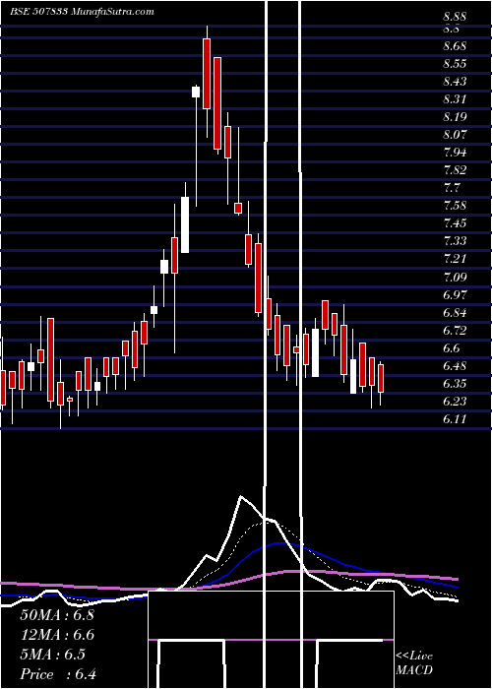Click the 7.7 price axis label

pyautogui.click(x=452, y=188)
